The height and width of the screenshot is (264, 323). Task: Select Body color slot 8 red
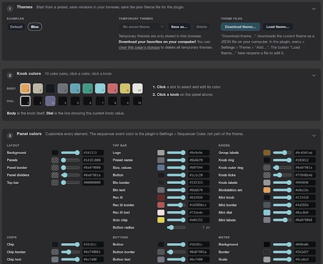coord(113,89)
